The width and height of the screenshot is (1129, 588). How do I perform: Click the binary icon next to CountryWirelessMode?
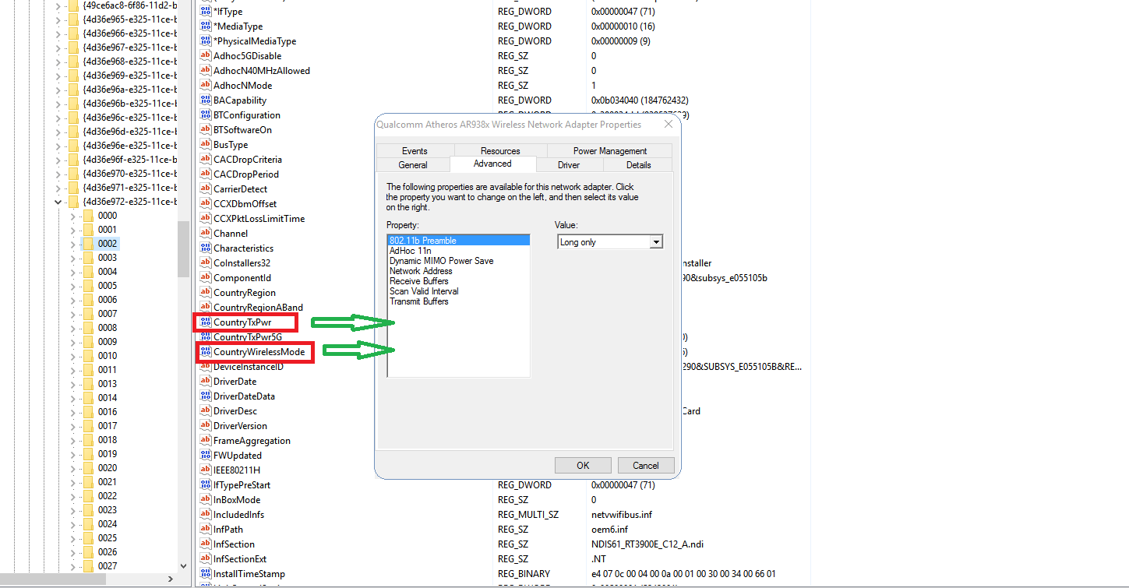point(206,352)
